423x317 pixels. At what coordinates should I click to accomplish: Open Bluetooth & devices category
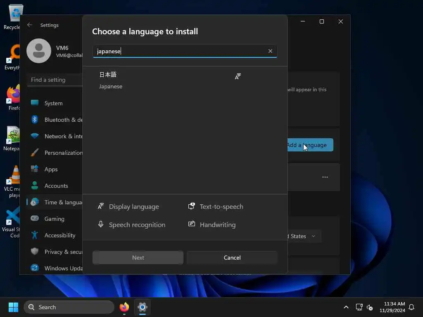pos(55,120)
